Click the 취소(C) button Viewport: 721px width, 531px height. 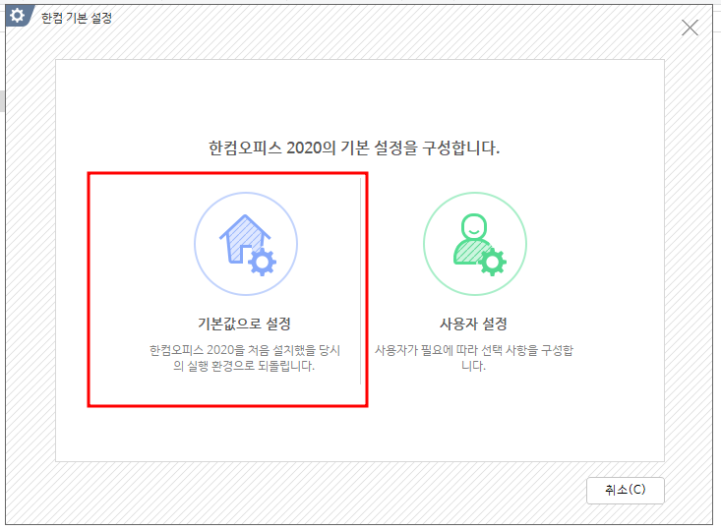626,490
